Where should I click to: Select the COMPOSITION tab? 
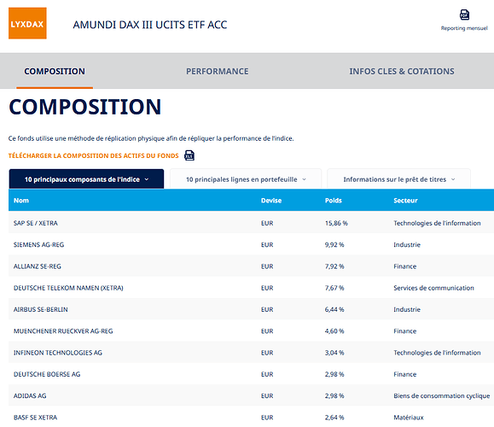(55, 71)
